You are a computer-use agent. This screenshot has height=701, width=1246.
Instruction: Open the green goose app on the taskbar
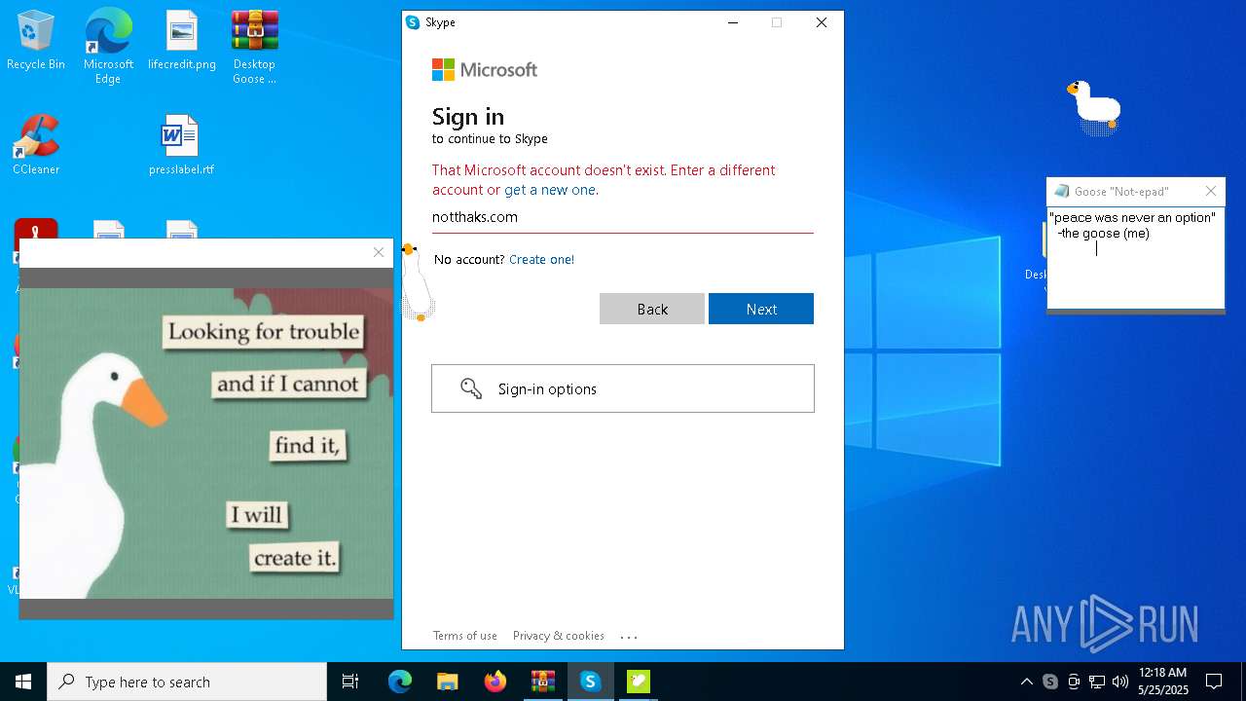tap(638, 682)
